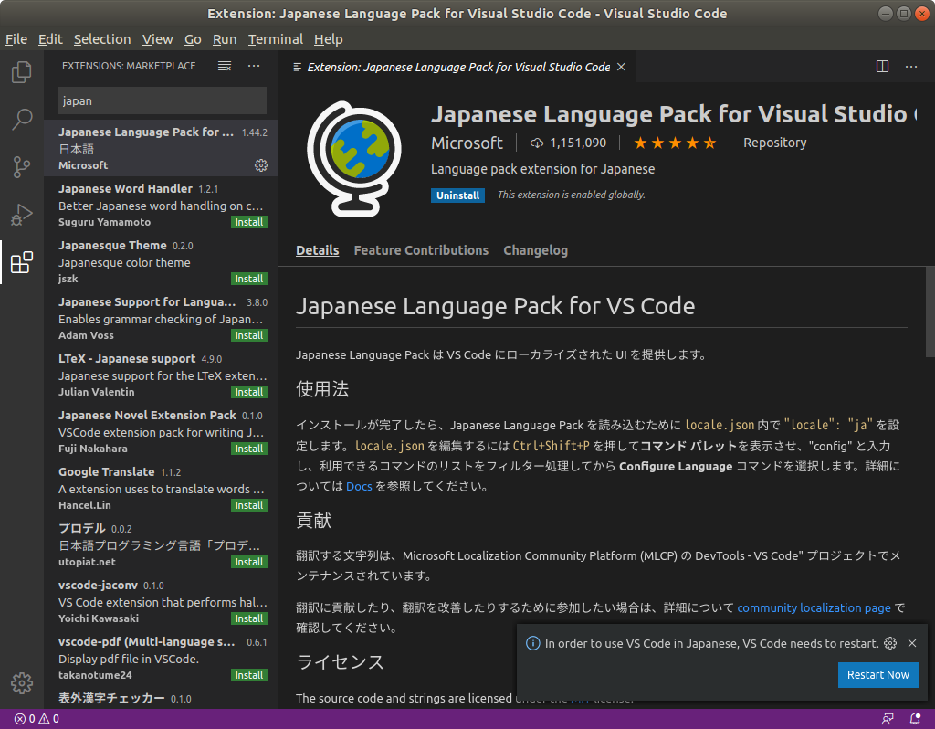Screen dimensions: 935x729
Task: Open Extensions panel more actions menu
Action: [x=254, y=66]
